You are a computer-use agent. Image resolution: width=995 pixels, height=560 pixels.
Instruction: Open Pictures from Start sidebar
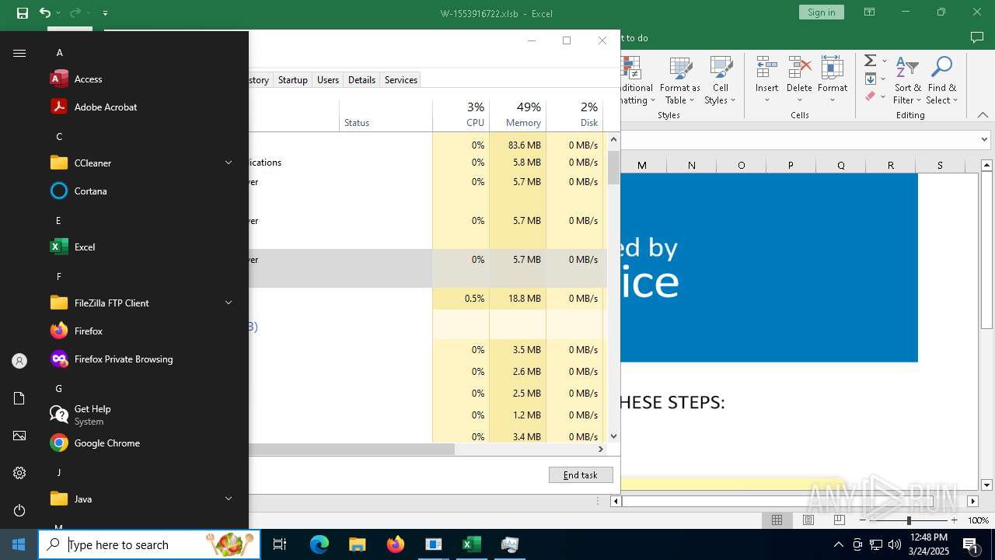[x=19, y=436]
